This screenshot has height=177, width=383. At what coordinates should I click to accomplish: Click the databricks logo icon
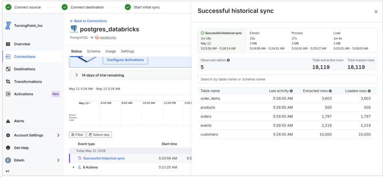click(x=97, y=38)
